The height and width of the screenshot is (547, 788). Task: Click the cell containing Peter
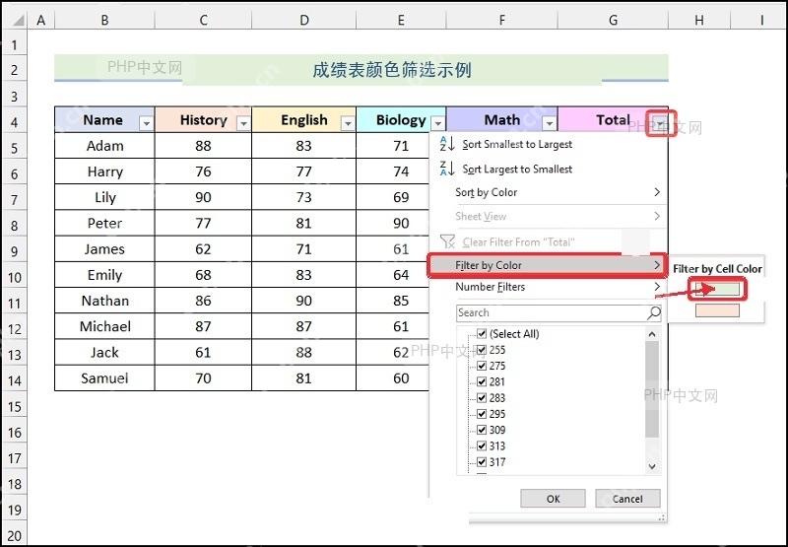(104, 223)
